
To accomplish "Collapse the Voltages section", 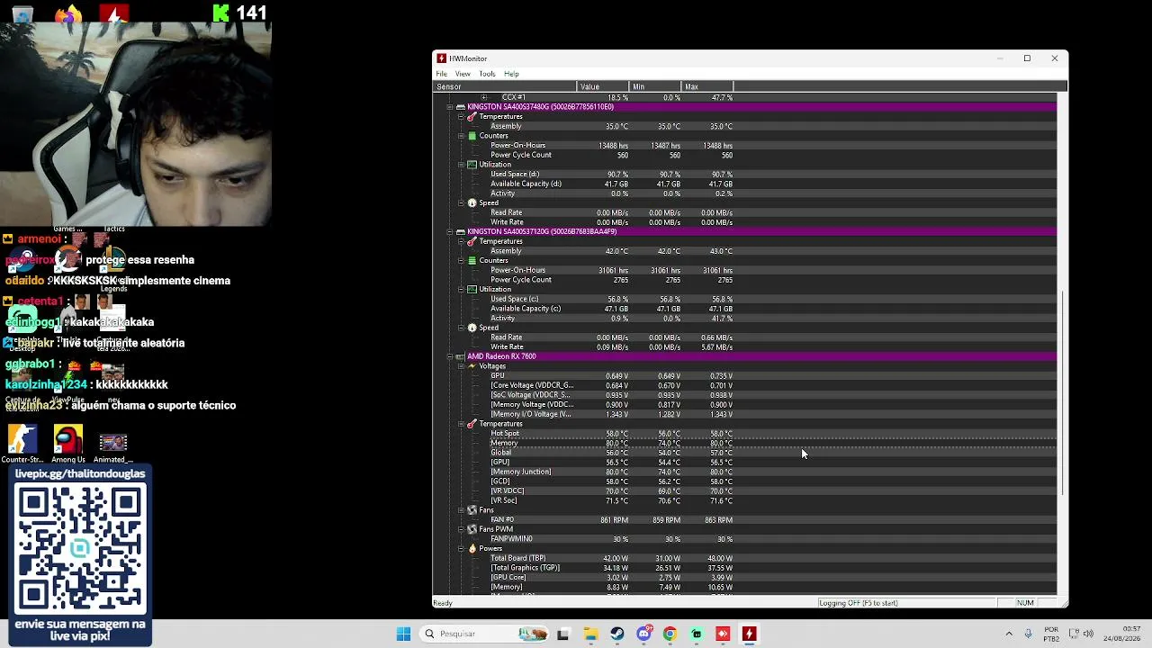I will click(x=461, y=366).
